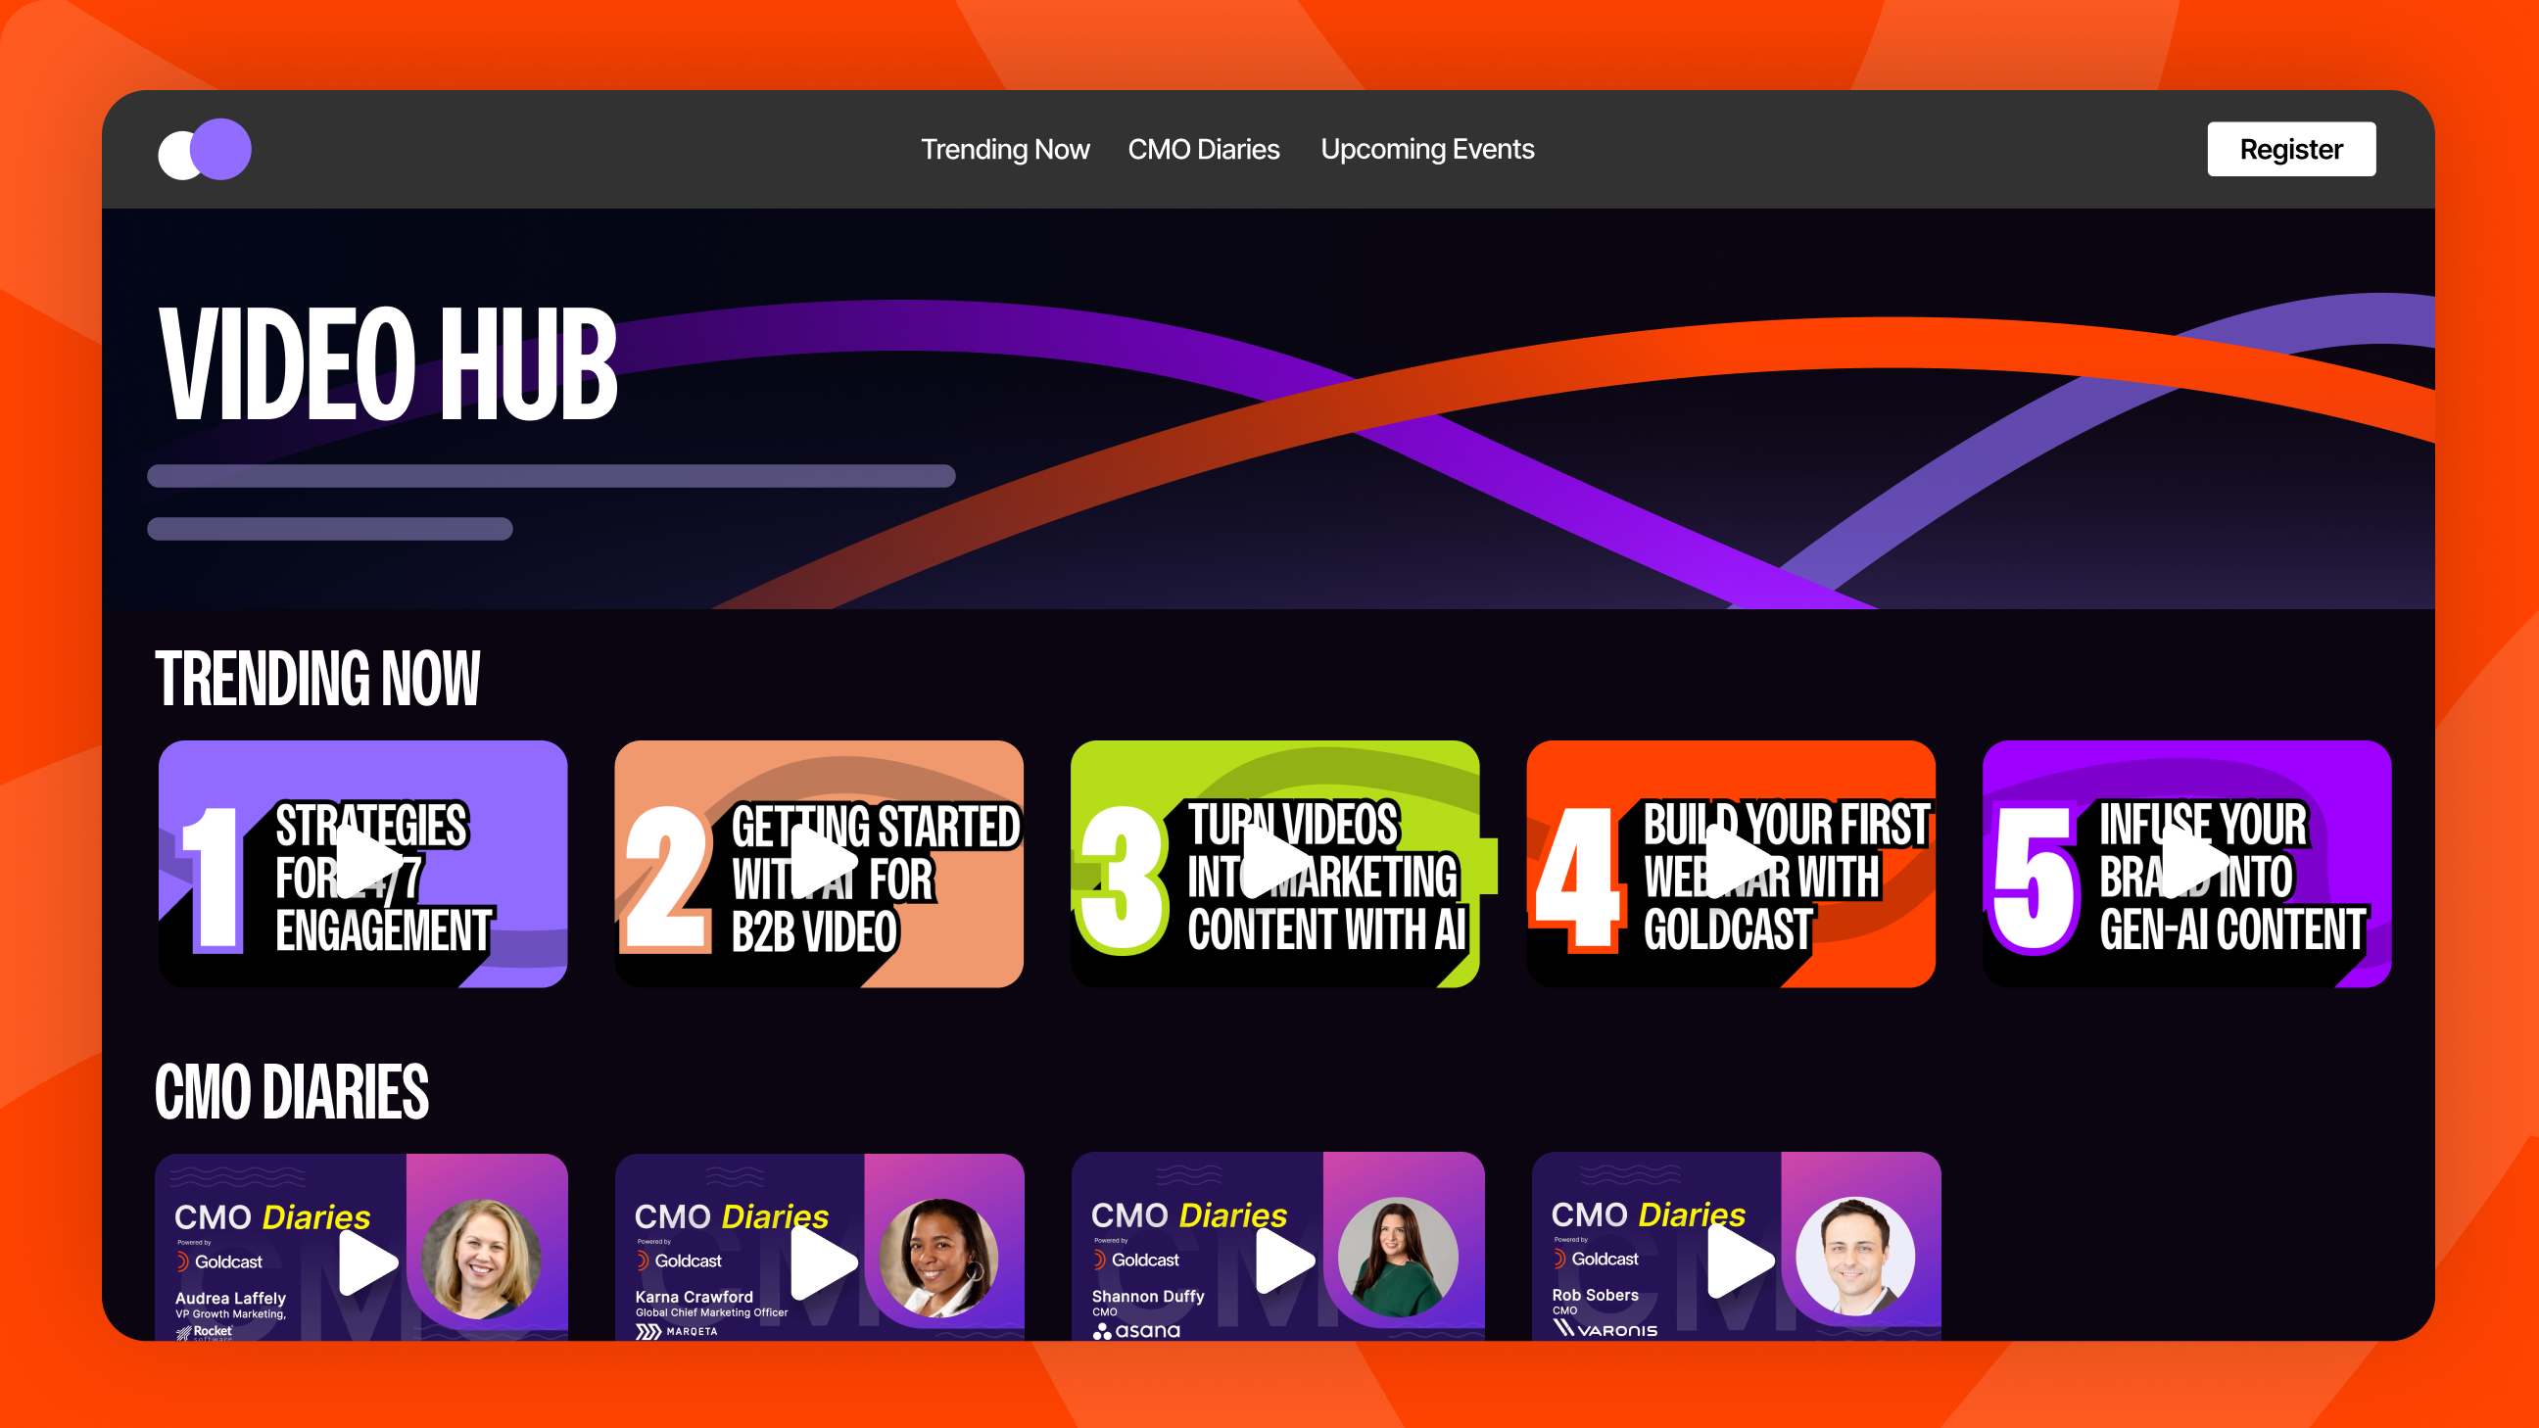Image resolution: width=2539 pixels, height=1428 pixels.
Task: Play Audrea Laffely's CMO Diaries episode
Action: 366,1261
